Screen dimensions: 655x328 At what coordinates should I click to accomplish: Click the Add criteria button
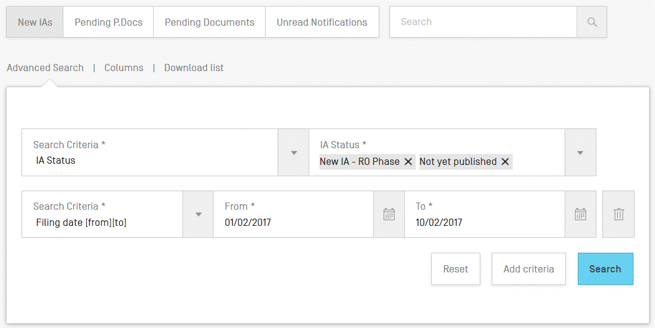(528, 269)
